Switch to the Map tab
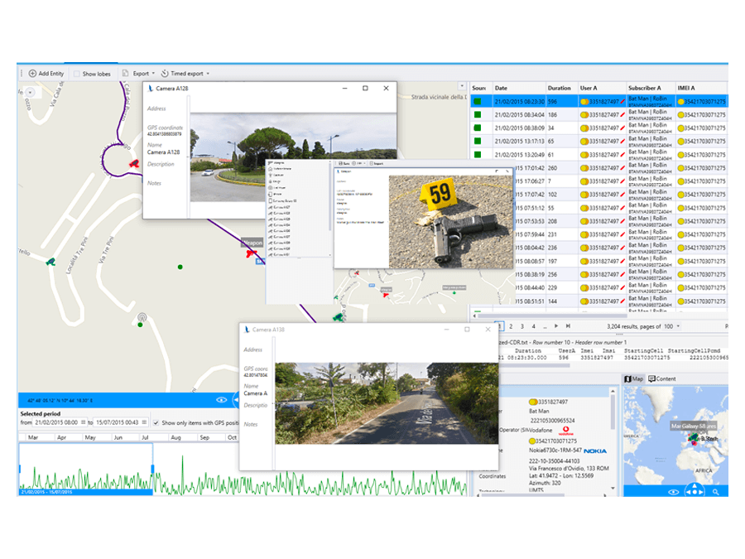745x559 pixels. click(634, 378)
